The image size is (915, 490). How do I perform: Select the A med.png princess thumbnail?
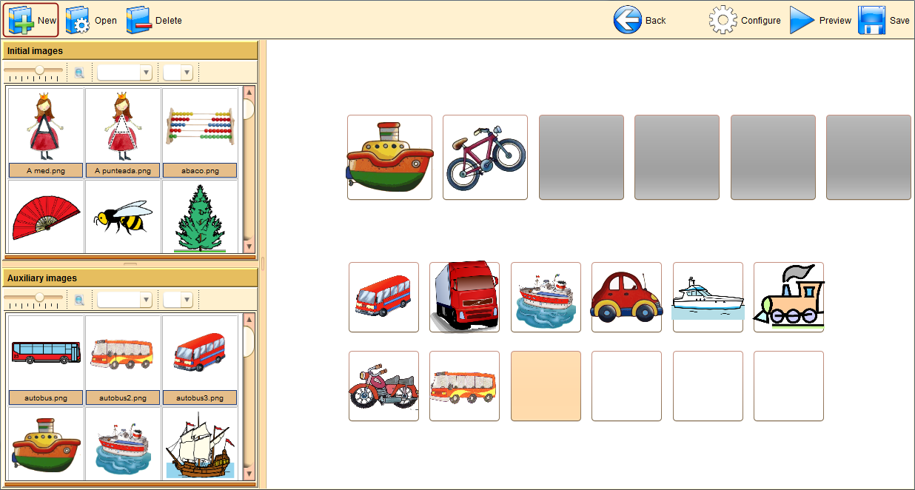point(46,133)
